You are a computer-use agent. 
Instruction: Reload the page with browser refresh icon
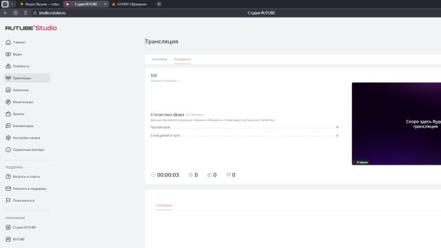(25, 12)
